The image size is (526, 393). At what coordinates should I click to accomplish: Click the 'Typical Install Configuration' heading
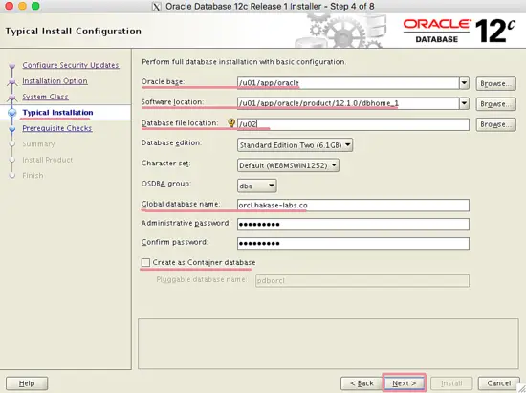[73, 32]
